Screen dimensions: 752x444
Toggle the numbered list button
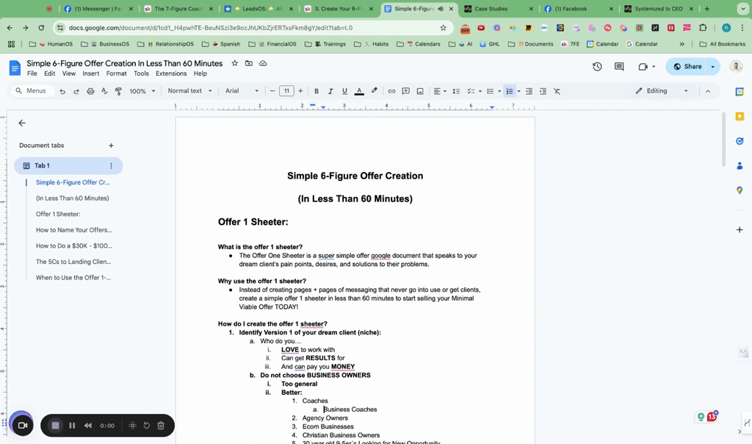[x=510, y=91]
